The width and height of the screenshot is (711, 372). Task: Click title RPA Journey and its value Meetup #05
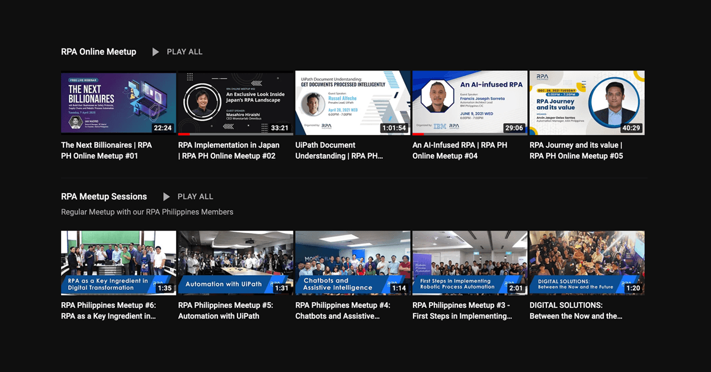pos(577,150)
